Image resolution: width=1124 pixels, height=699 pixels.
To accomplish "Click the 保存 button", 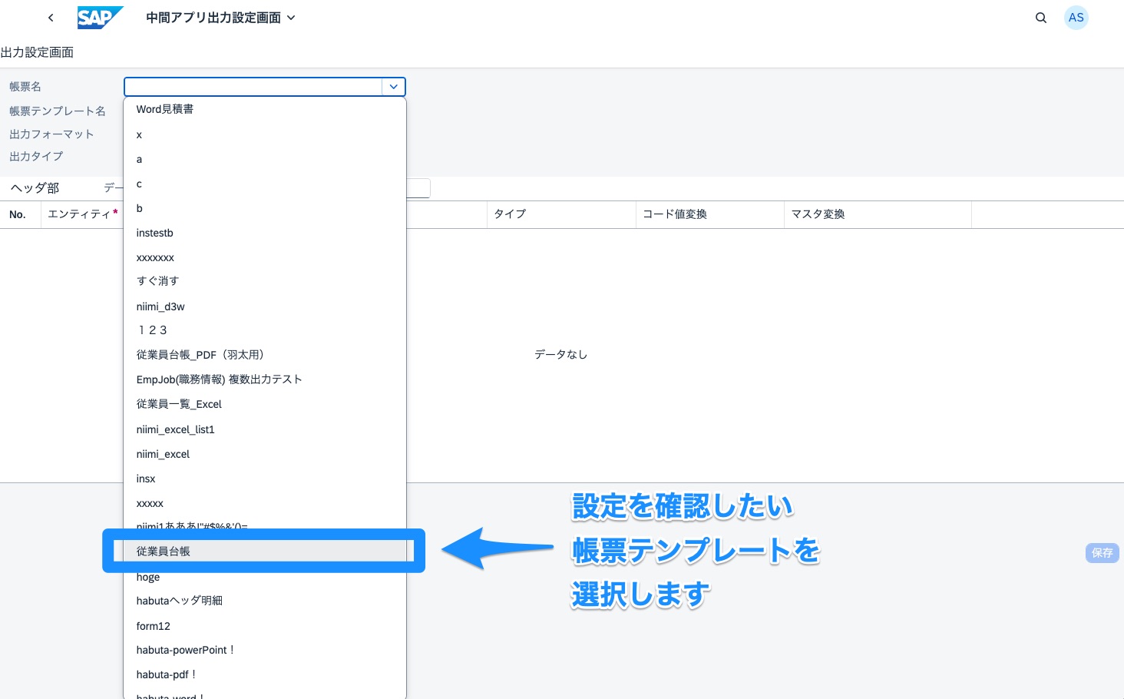I will 1103,553.
